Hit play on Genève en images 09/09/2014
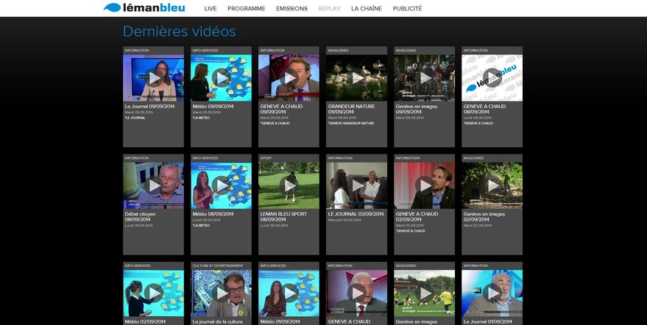This screenshot has height=325, width=647. pyautogui.click(x=424, y=78)
